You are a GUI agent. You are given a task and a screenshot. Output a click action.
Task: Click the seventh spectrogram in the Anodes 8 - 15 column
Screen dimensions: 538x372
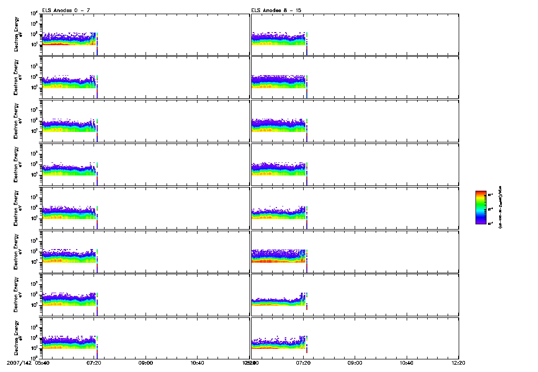coord(355,295)
